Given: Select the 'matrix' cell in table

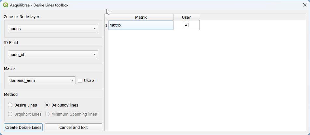Looking at the screenshot, I should [x=141, y=25].
